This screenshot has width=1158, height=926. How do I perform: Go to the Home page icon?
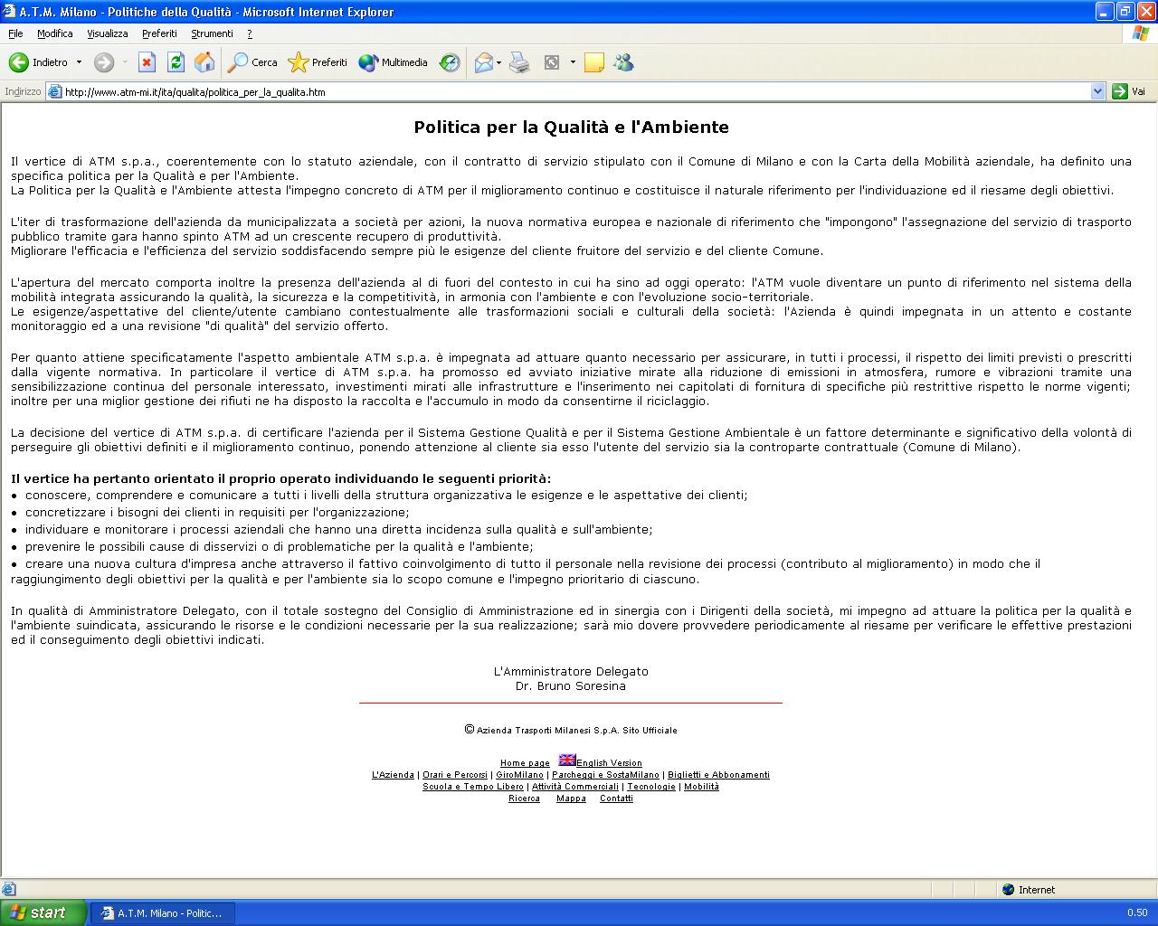[205, 62]
